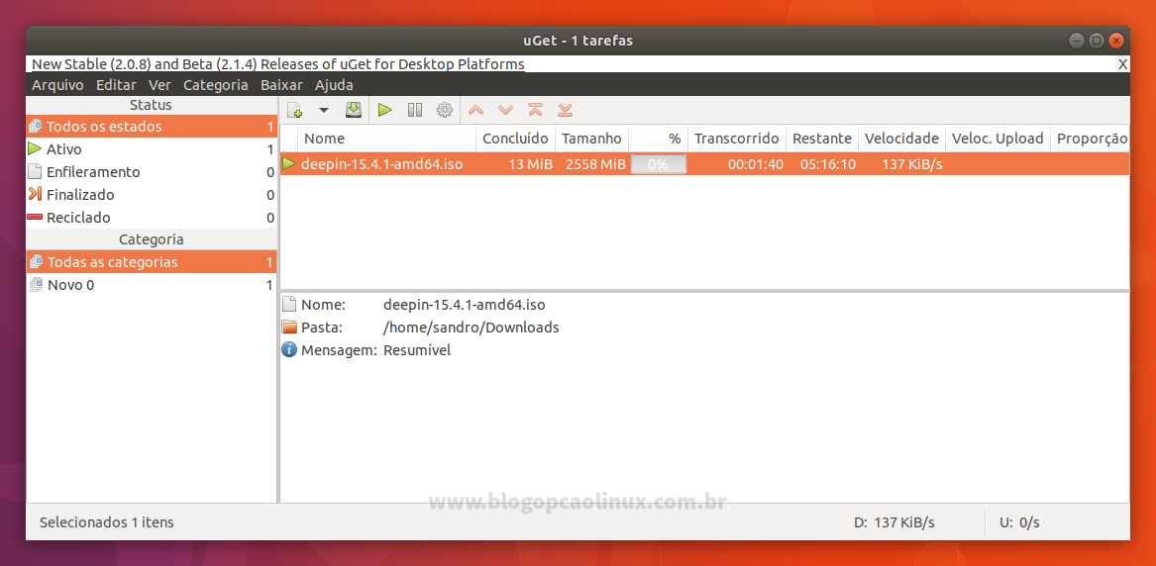Click the U: 0/s upload indicator
1156x566 pixels.
coord(1019,522)
